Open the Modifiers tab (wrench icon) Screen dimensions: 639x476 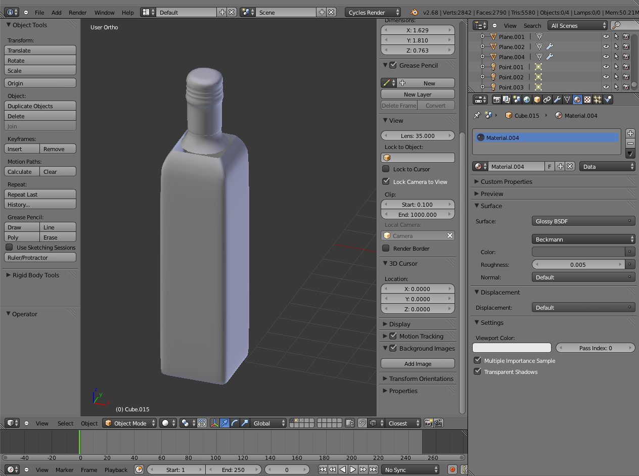click(x=557, y=100)
